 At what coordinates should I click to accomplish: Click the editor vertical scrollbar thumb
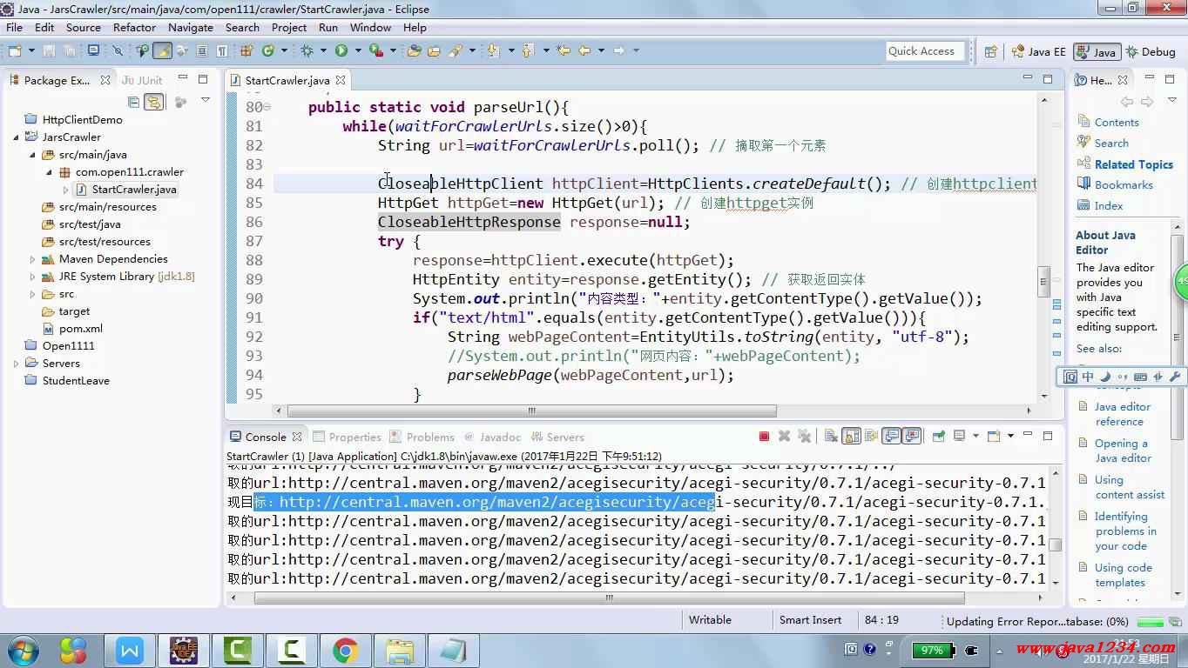[x=1043, y=281]
